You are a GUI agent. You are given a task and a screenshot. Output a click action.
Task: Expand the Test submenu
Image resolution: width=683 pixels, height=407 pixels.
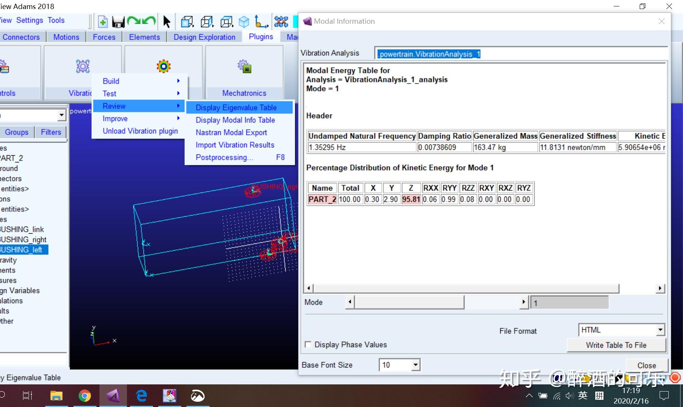(139, 93)
